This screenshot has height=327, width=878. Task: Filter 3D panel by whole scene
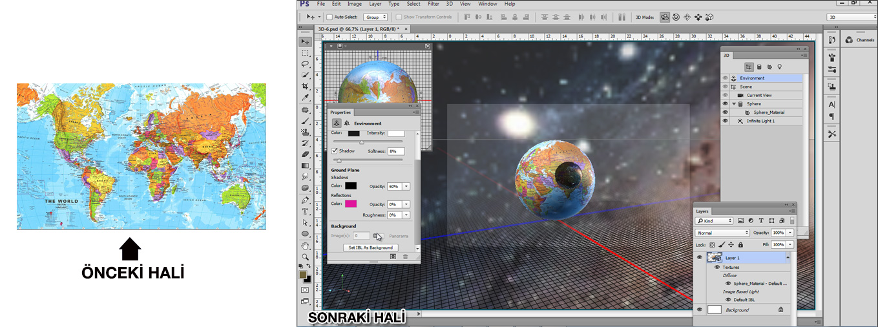coord(749,66)
